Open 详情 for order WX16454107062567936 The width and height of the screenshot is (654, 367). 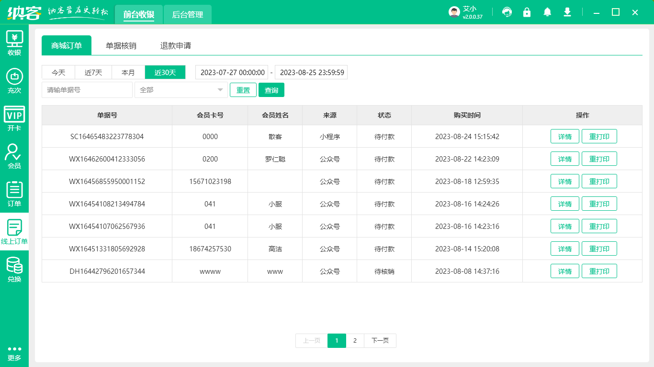pyautogui.click(x=565, y=226)
